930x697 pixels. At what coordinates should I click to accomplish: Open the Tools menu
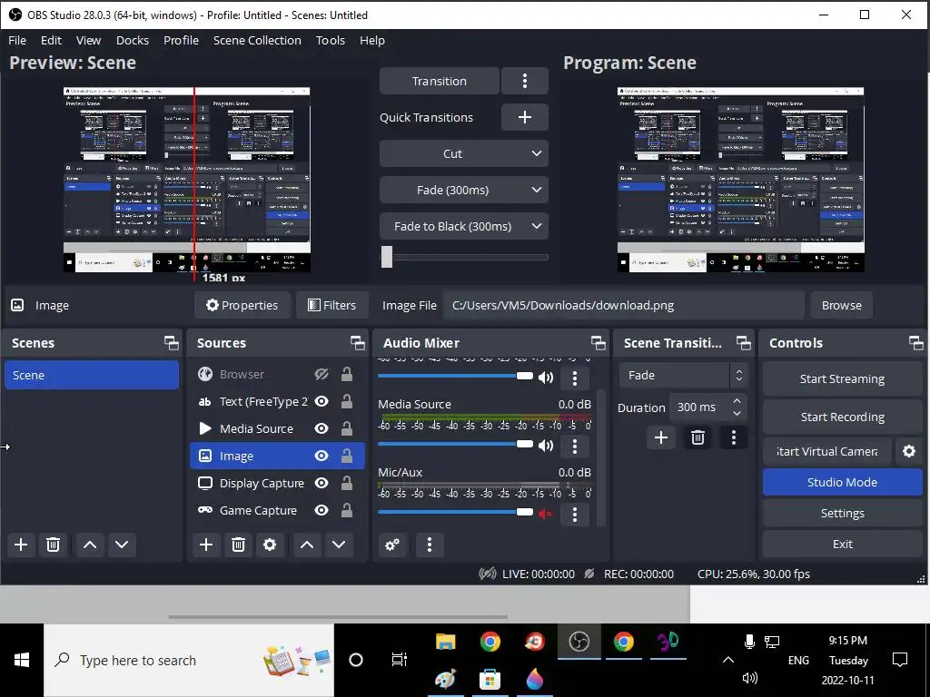tap(331, 40)
